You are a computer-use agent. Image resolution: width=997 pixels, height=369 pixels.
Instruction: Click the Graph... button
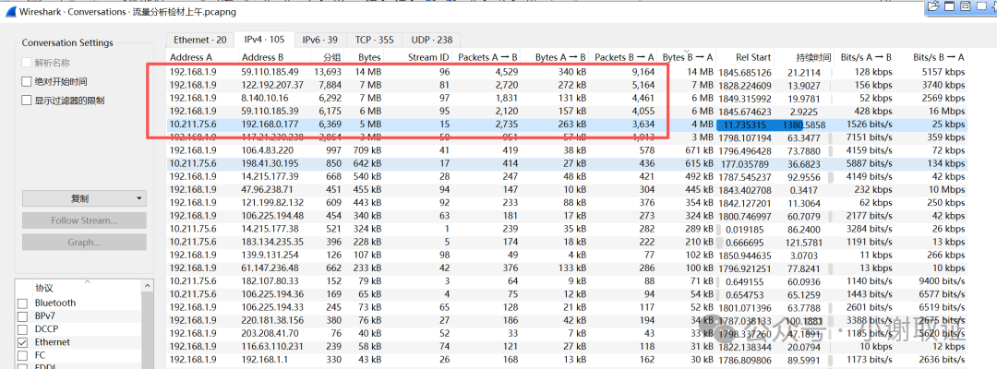(84, 243)
